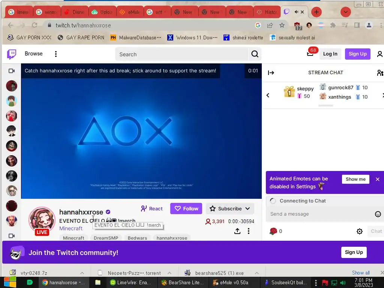Collapse the stream chat panel arrow
This screenshot has height=288, width=384.
tap(271, 73)
